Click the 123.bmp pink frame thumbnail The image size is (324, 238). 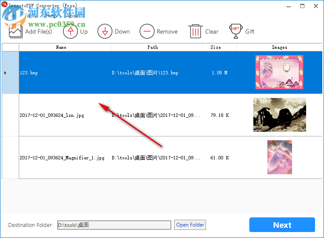pos(279,72)
